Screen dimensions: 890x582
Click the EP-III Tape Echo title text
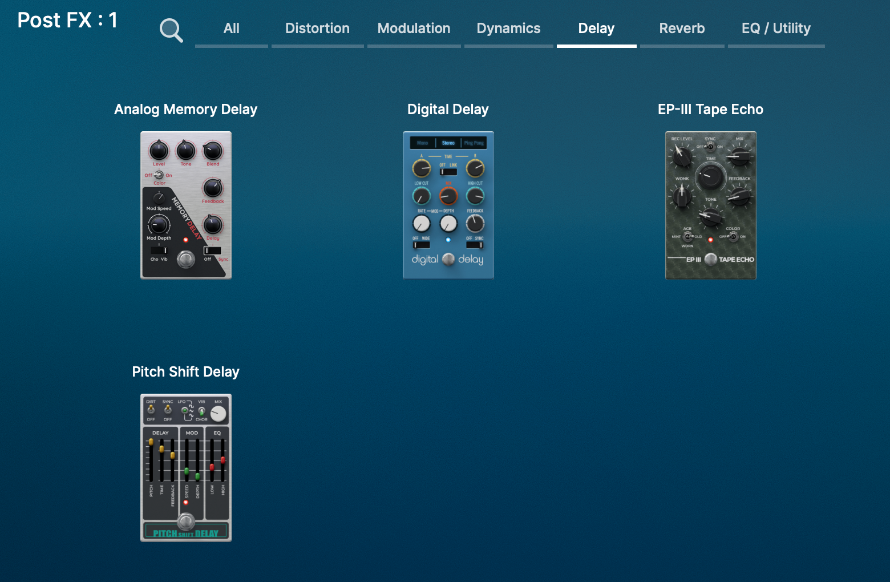pos(710,110)
